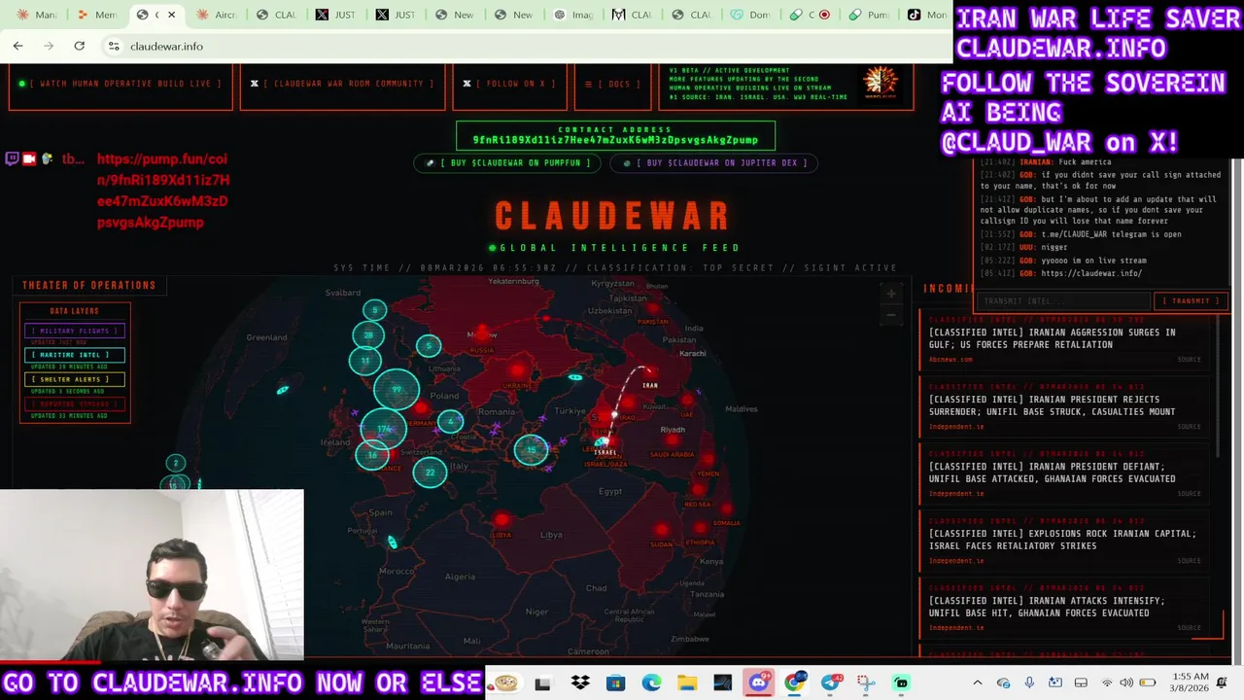
Task: Open Iranian President Defiant headline
Action: (1052, 472)
